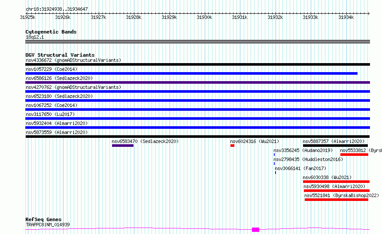Click the nsv6024316 (Wu2021) red variant bar
Screen dimensions: 382x234
coord(232,146)
